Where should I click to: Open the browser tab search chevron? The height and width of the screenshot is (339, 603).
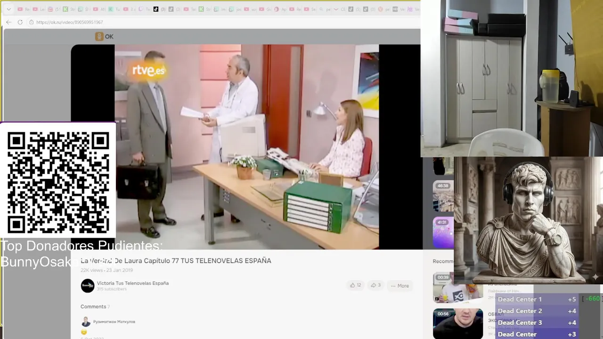pos(8,9)
